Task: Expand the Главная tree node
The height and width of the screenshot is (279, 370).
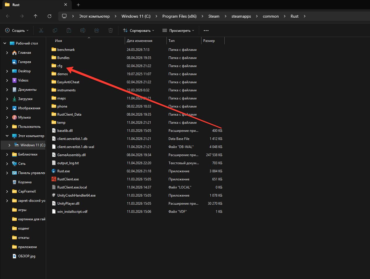Action: pyautogui.click(x=7, y=53)
